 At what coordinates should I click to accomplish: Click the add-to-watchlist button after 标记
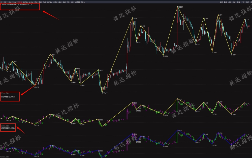point(251,2)
